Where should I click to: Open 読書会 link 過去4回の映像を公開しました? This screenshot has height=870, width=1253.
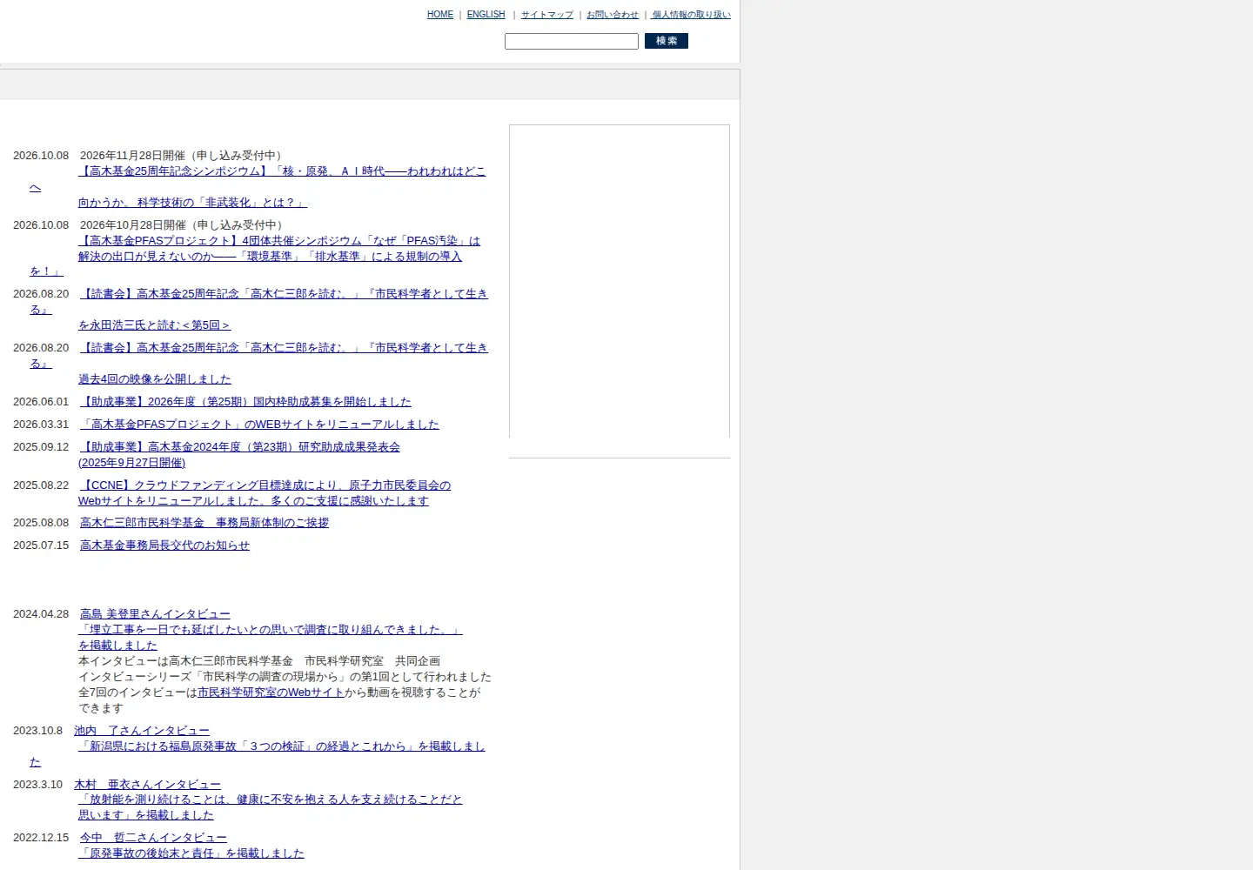[155, 379]
